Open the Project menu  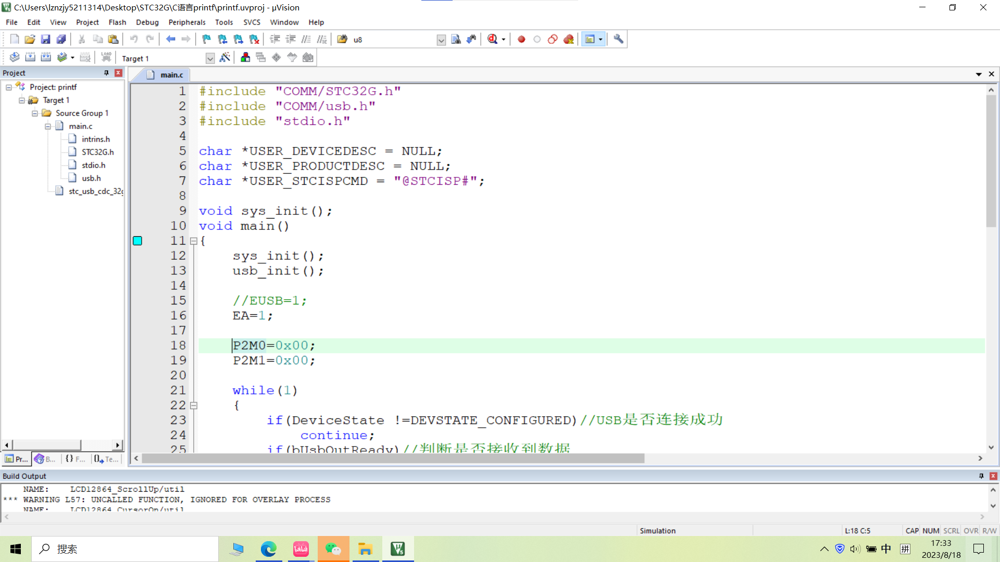click(87, 22)
